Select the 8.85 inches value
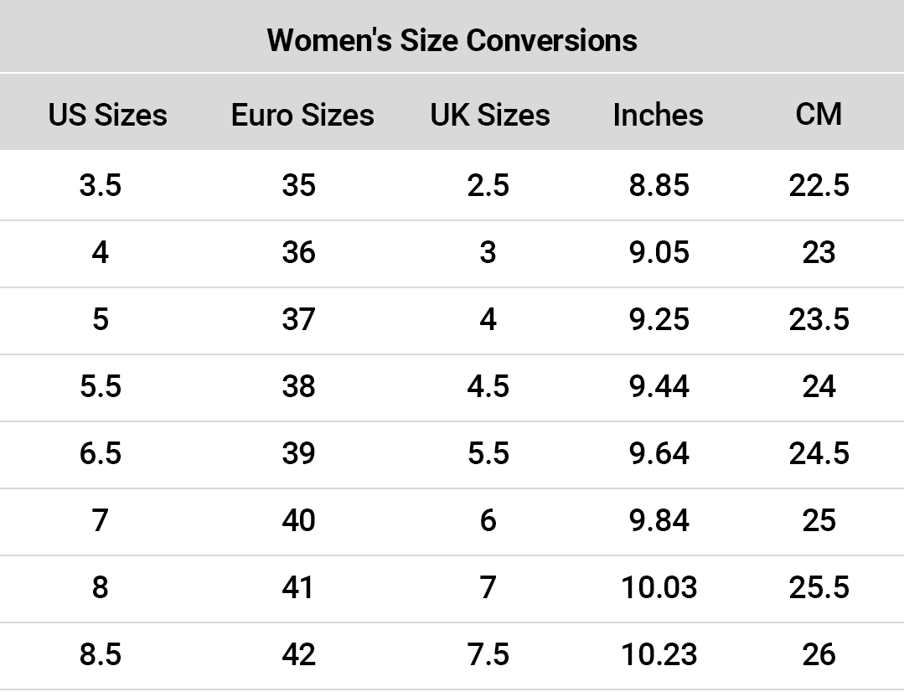Viewport: 904px width, 692px height. coord(659,185)
